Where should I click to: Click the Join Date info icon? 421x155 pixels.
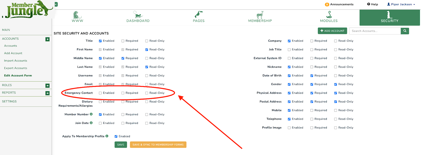point(91,123)
